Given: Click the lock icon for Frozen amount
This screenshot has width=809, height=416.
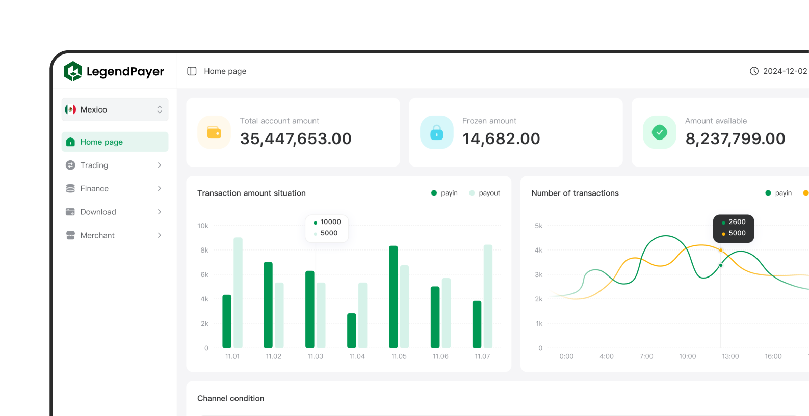Looking at the screenshot, I should pyautogui.click(x=436, y=132).
